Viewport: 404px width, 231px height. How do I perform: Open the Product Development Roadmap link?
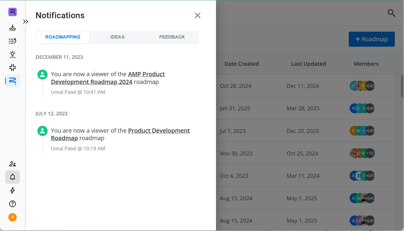pos(159,131)
